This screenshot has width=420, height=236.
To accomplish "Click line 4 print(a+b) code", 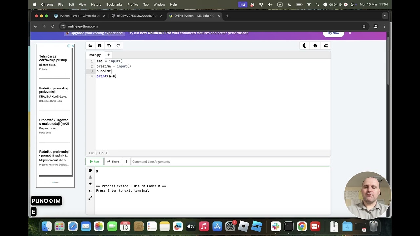I will click(107, 76).
